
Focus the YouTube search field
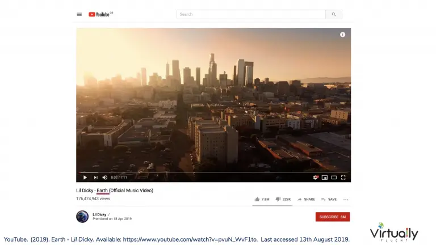click(251, 14)
